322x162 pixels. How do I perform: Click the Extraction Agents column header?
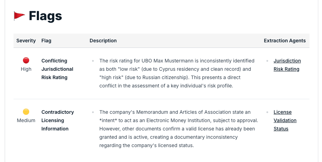coord(284,41)
